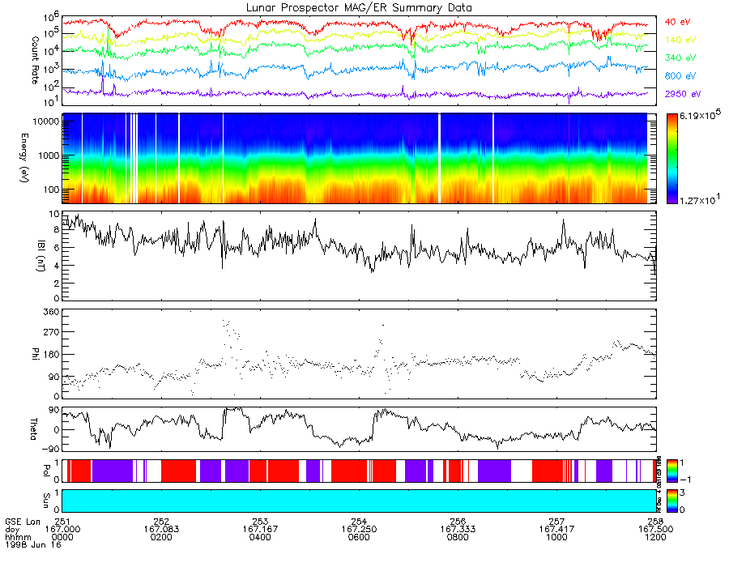Click the plot title 'Lunar Prospector MAG/ER Summary Data'

[359, 7]
